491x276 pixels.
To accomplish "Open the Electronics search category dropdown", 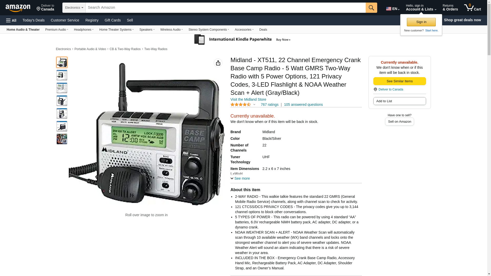I will (74, 8).
